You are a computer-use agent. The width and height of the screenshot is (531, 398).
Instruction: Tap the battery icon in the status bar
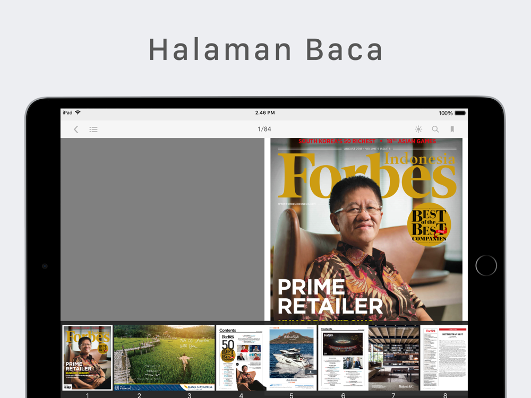click(x=460, y=113)
